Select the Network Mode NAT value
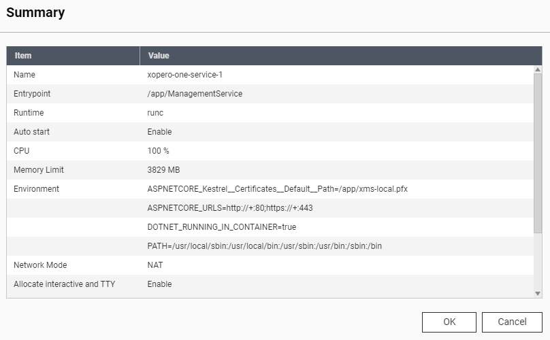550x340 pixels. 155,265
